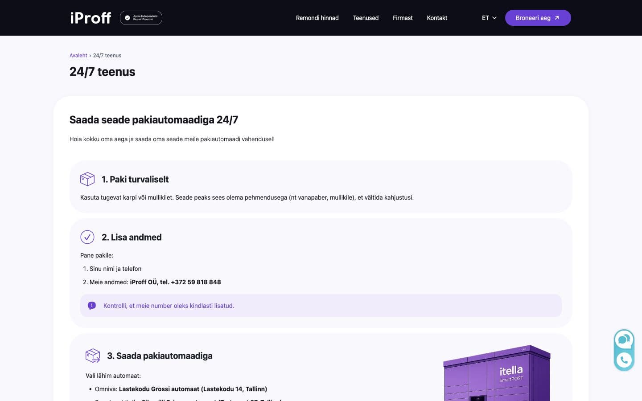Click the 24/7 teenus breadcrumb text
This screenshot has height=401, width=642.
pos(107,56)
